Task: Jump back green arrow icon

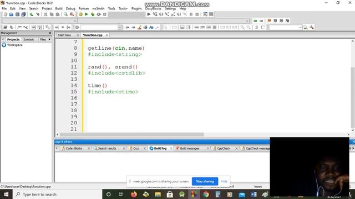Action: [x=255, y=20]
